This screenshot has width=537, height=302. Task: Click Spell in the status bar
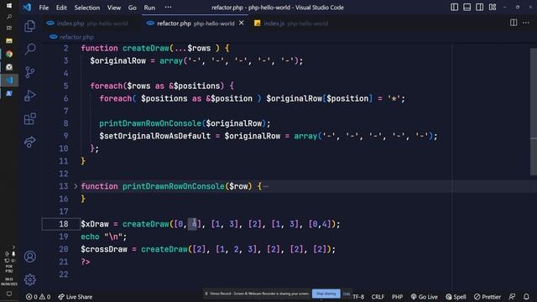(x=456, y=297)
